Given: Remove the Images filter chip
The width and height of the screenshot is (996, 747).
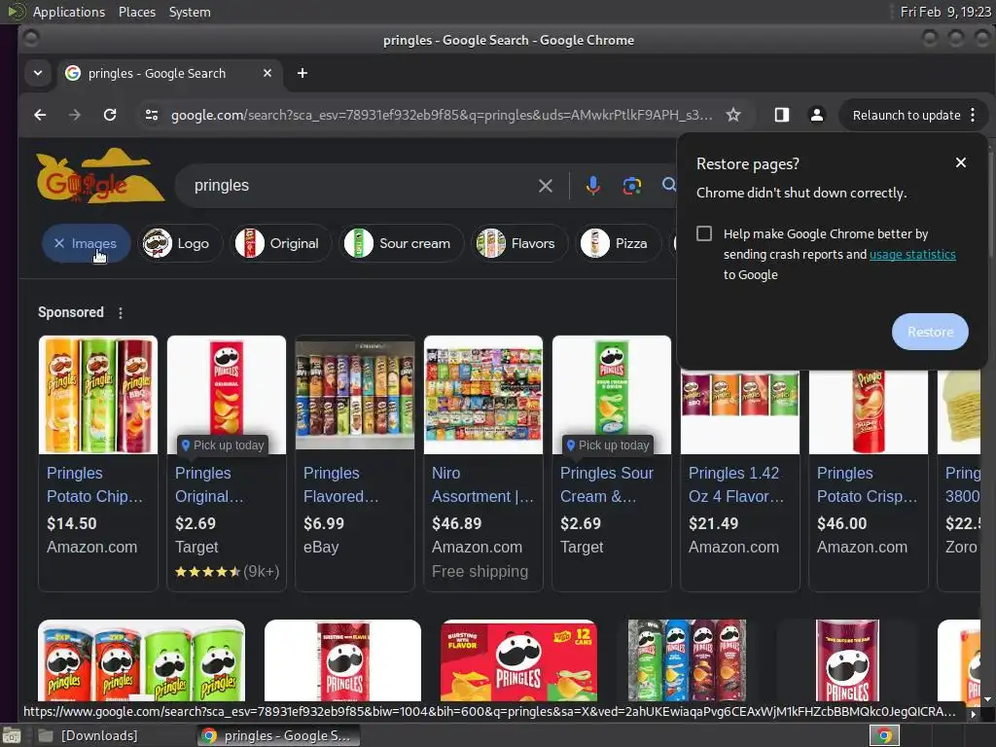Looking at the screenshot, I should tap(87, 243).
